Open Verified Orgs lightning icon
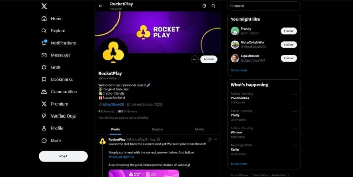This screenshot has width=353, height=177. 44,116
